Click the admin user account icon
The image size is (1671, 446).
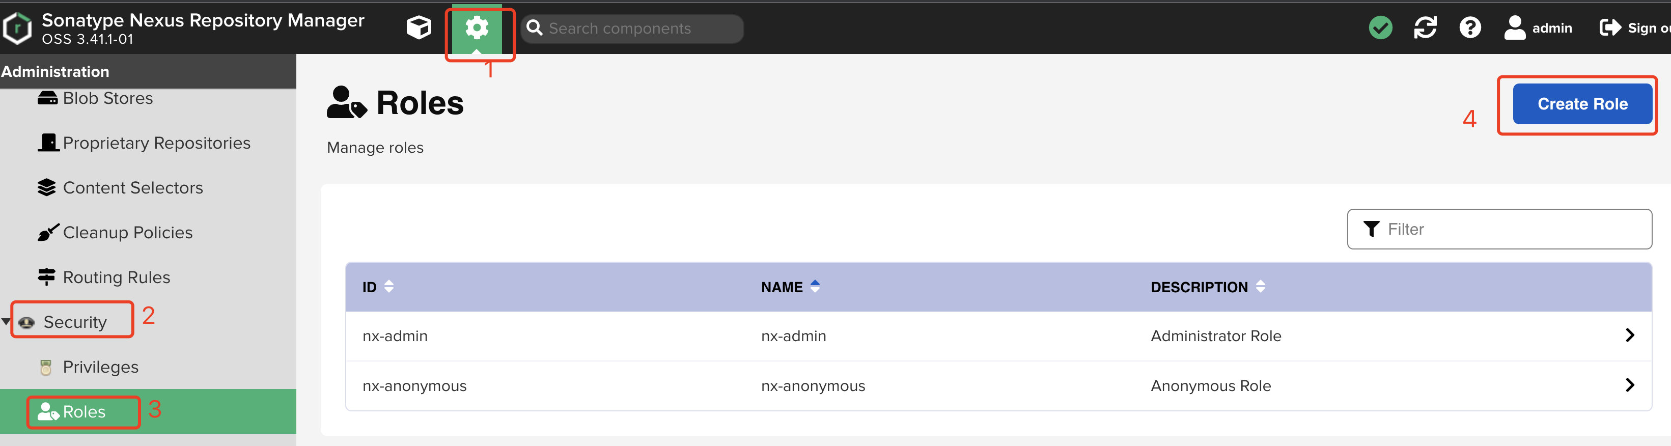coord(1515,28)
